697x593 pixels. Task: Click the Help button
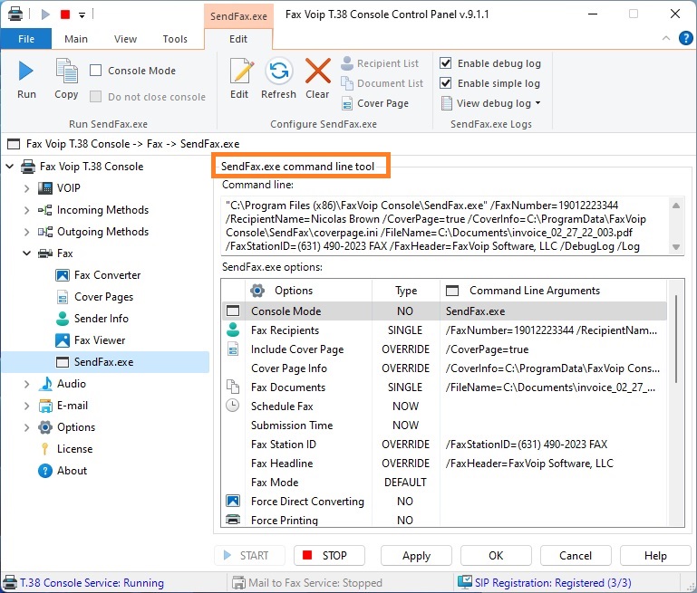655,556
